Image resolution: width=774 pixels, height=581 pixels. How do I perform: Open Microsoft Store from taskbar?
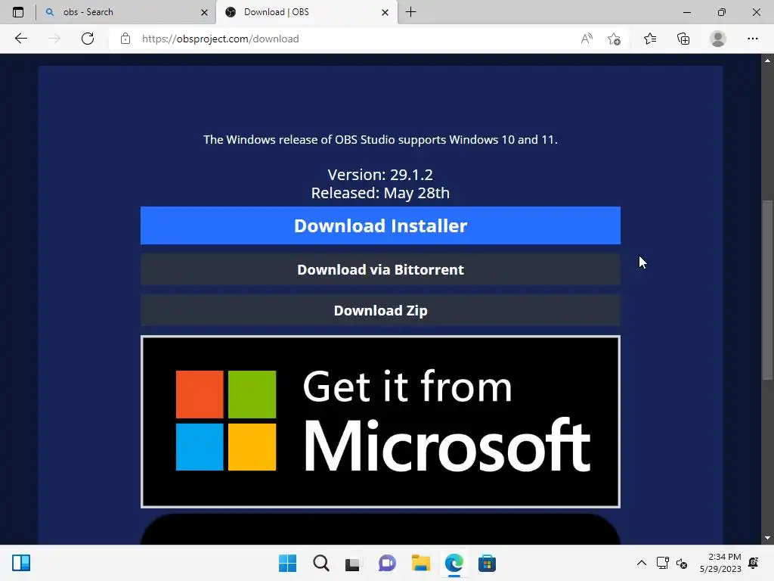487,563
